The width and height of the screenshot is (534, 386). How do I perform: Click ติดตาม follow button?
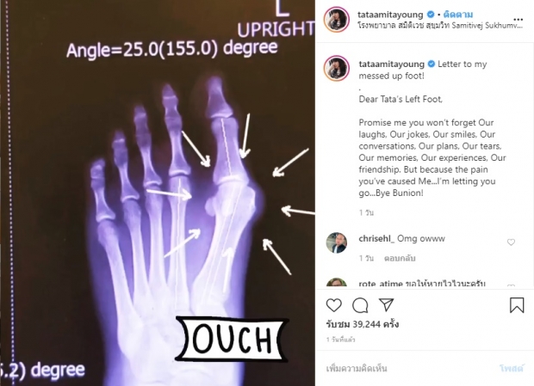click(x=458, y=15)
